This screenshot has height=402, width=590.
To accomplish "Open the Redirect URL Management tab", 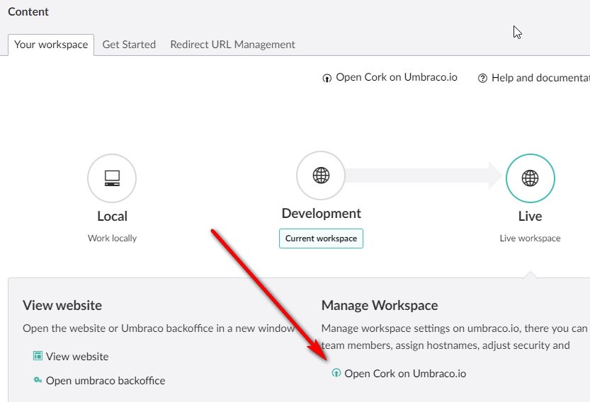I will click(x=232, y=45).
